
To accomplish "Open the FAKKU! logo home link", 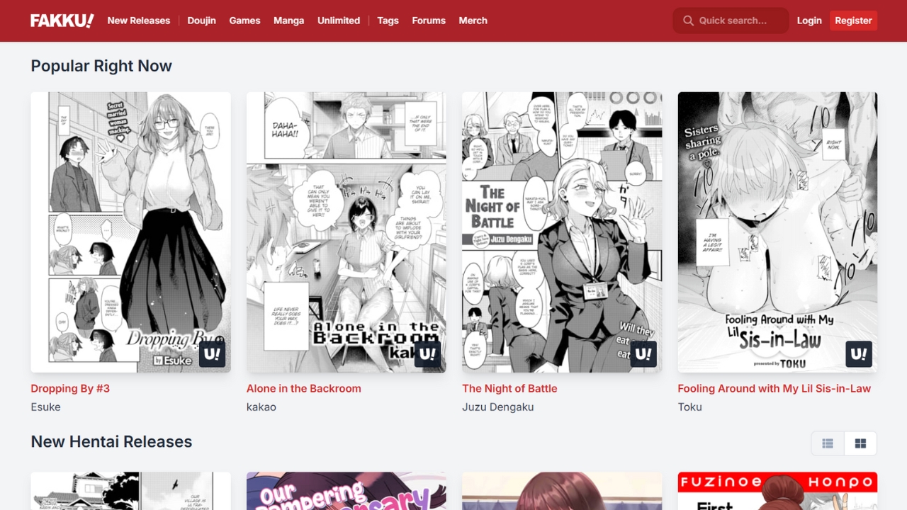I will coord(62,21).
